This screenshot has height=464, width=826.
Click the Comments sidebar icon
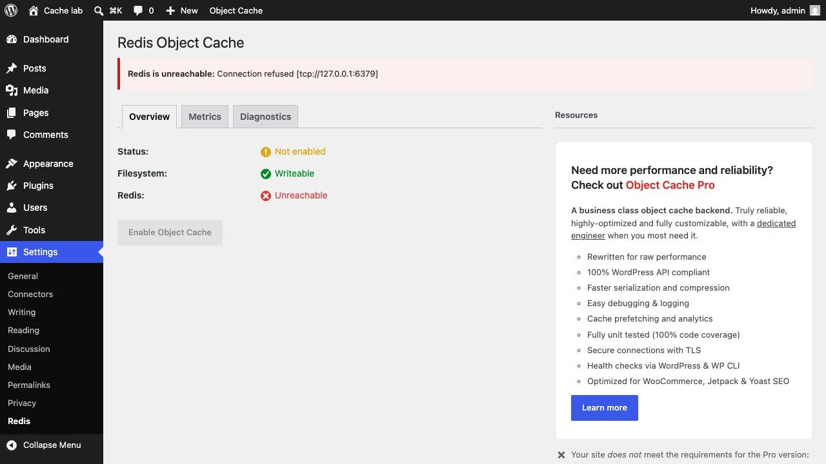(12, 135)
